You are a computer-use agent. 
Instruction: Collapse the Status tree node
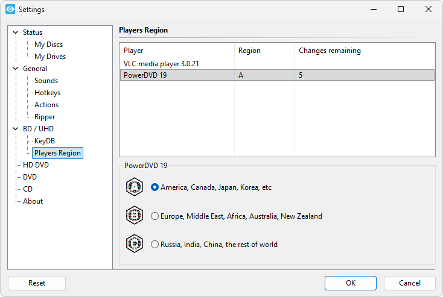(x=16, y=33)
